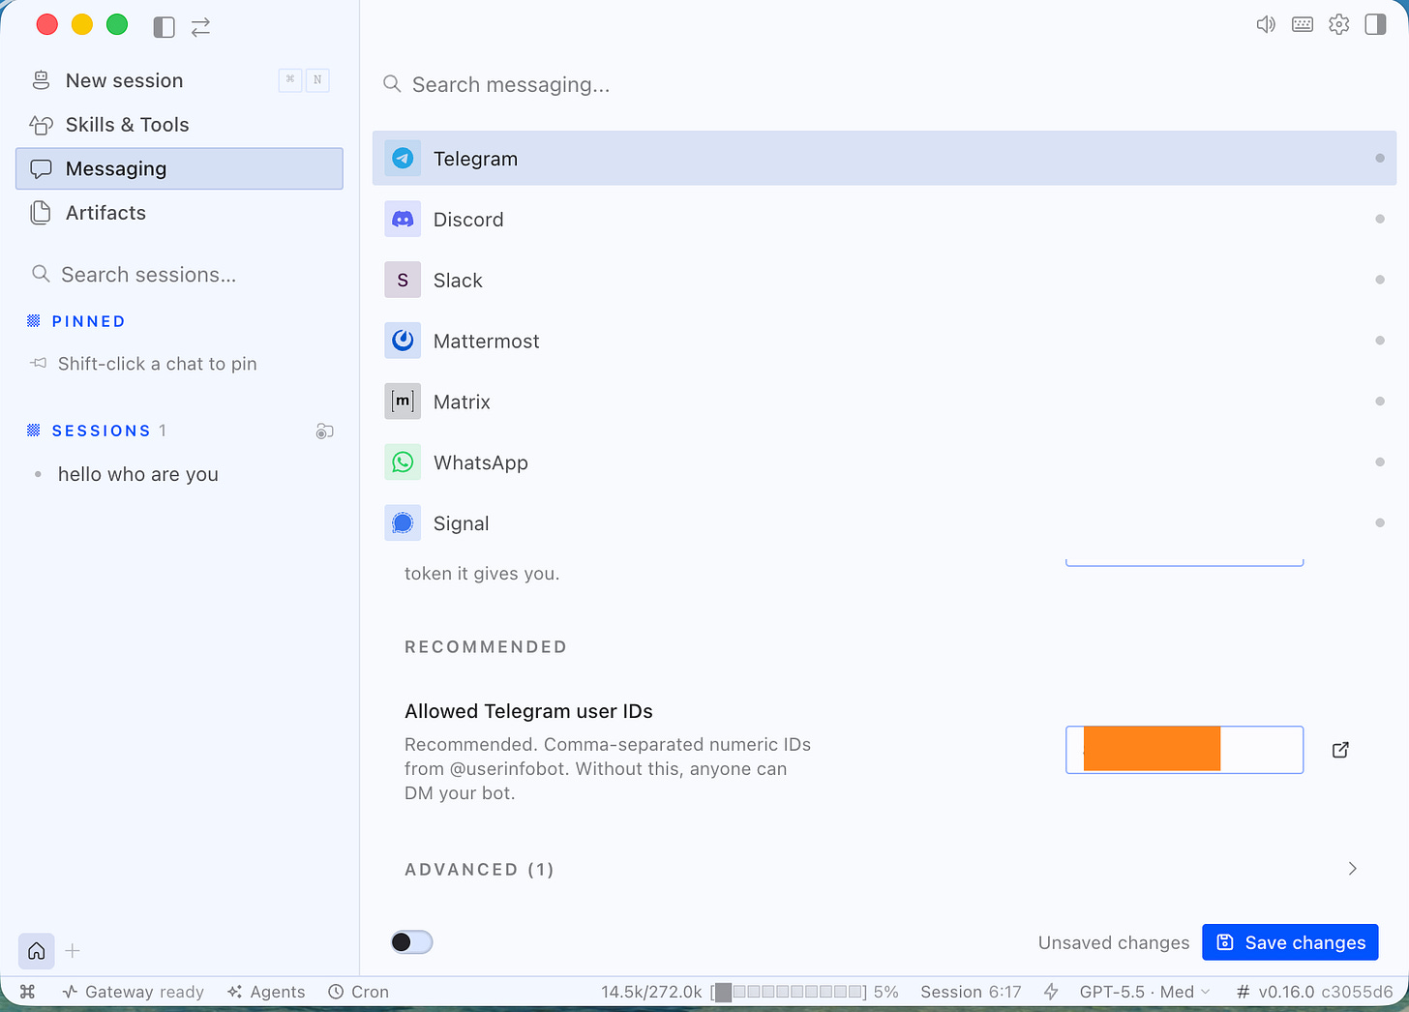Click the Gateway ready status
The width and height of the screenshot is (1409, 1012).
(x=134, y=992)
